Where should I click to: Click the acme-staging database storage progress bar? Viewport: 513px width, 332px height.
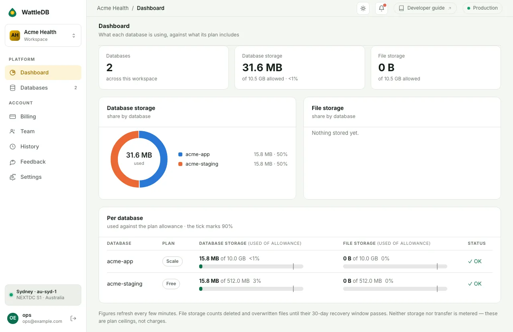point(251,289)
